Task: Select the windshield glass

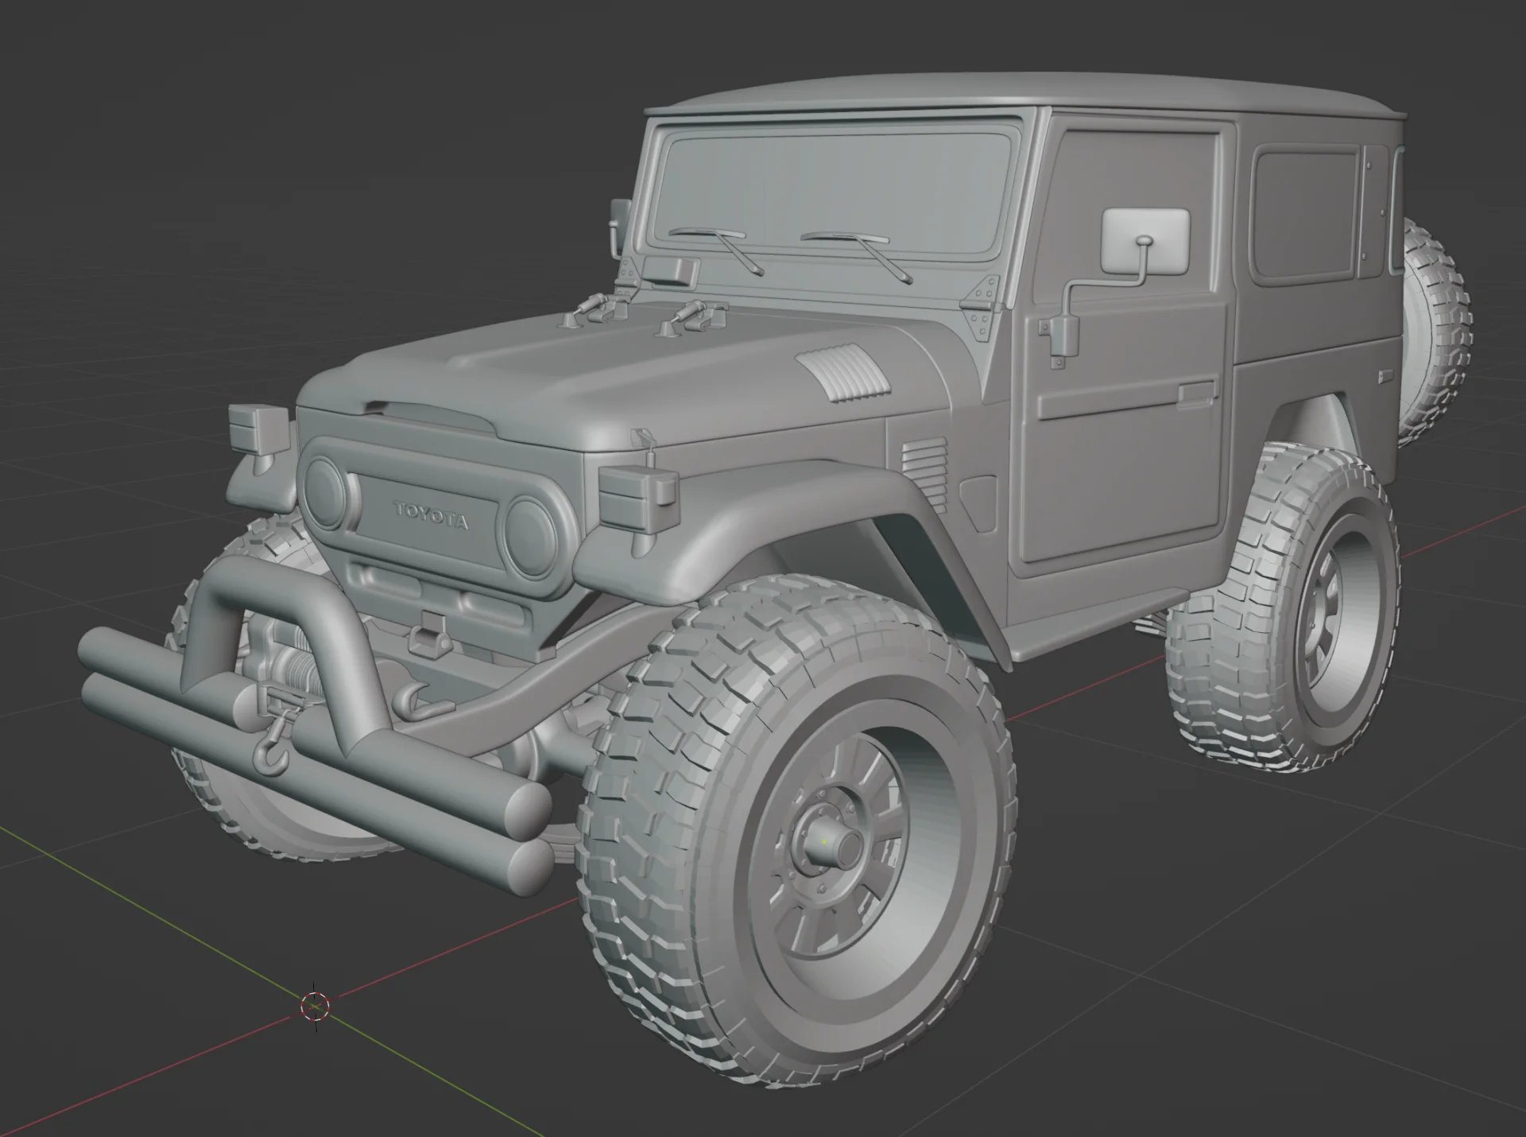Action: pos(833,194)
